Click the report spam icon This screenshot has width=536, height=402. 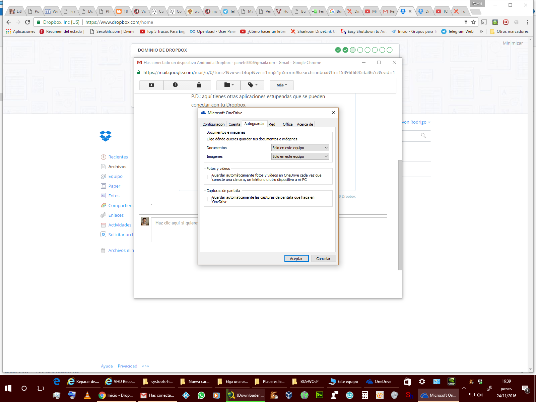pyautogui.click(x=175, y=85)
